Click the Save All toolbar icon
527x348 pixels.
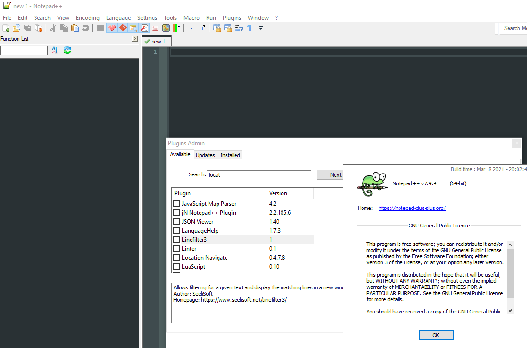click(27, 28)
